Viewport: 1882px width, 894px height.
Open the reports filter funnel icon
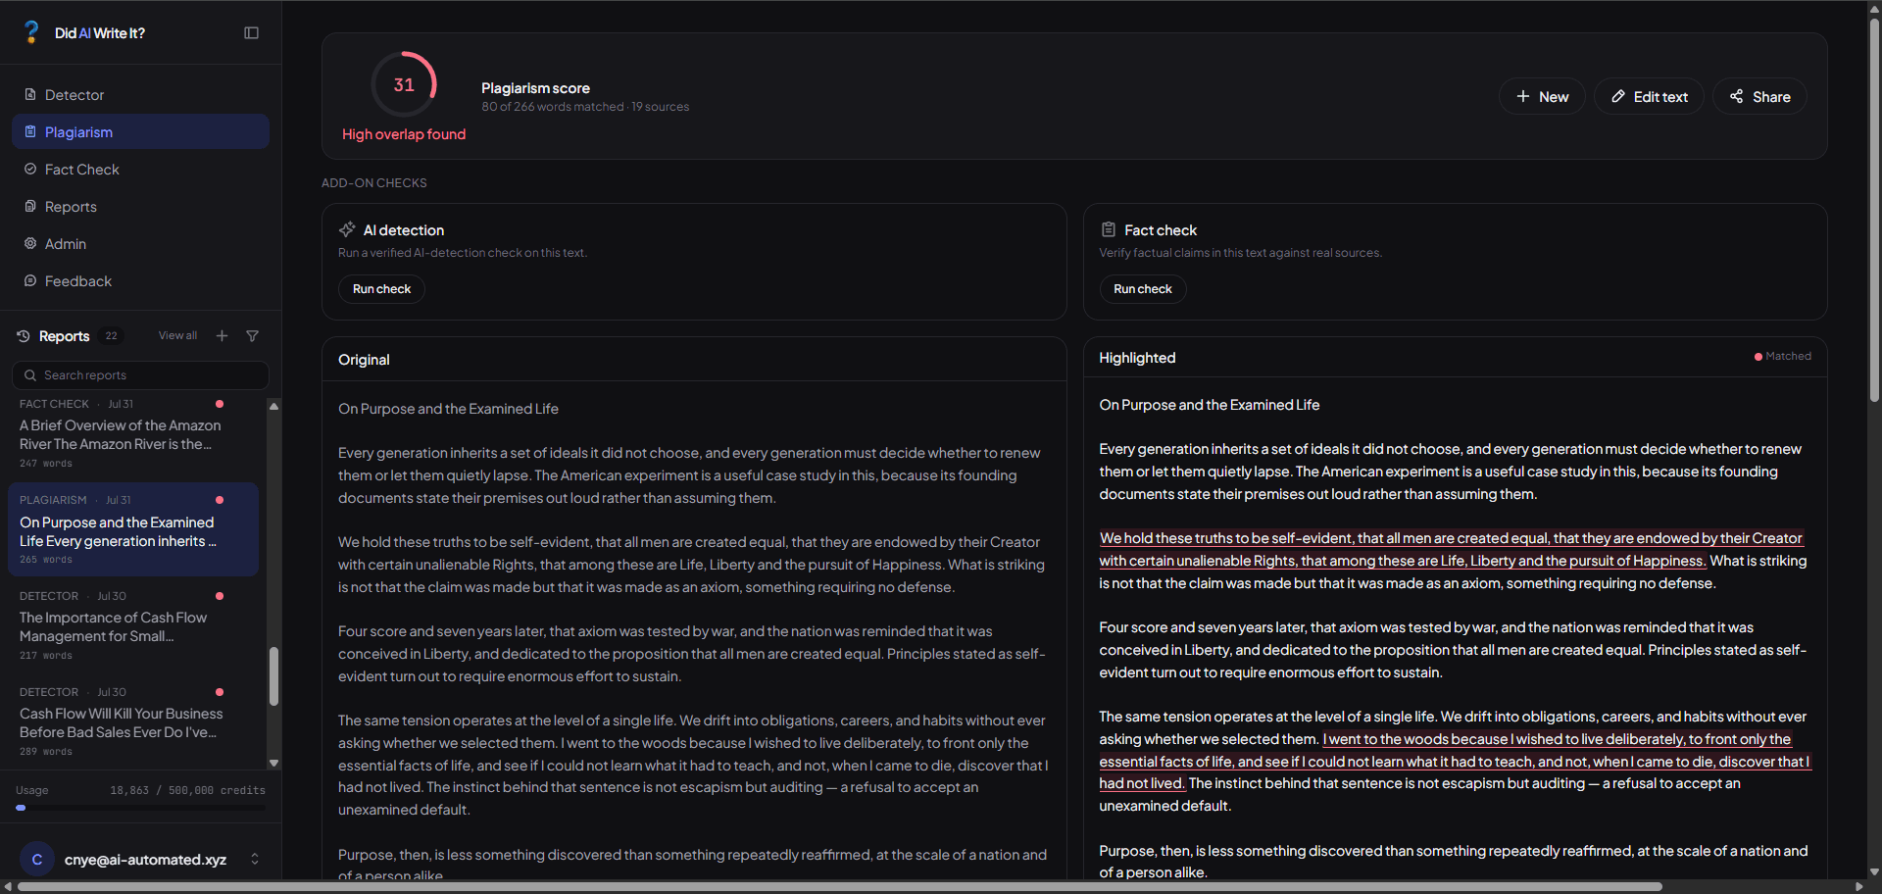tap(253, 336)
